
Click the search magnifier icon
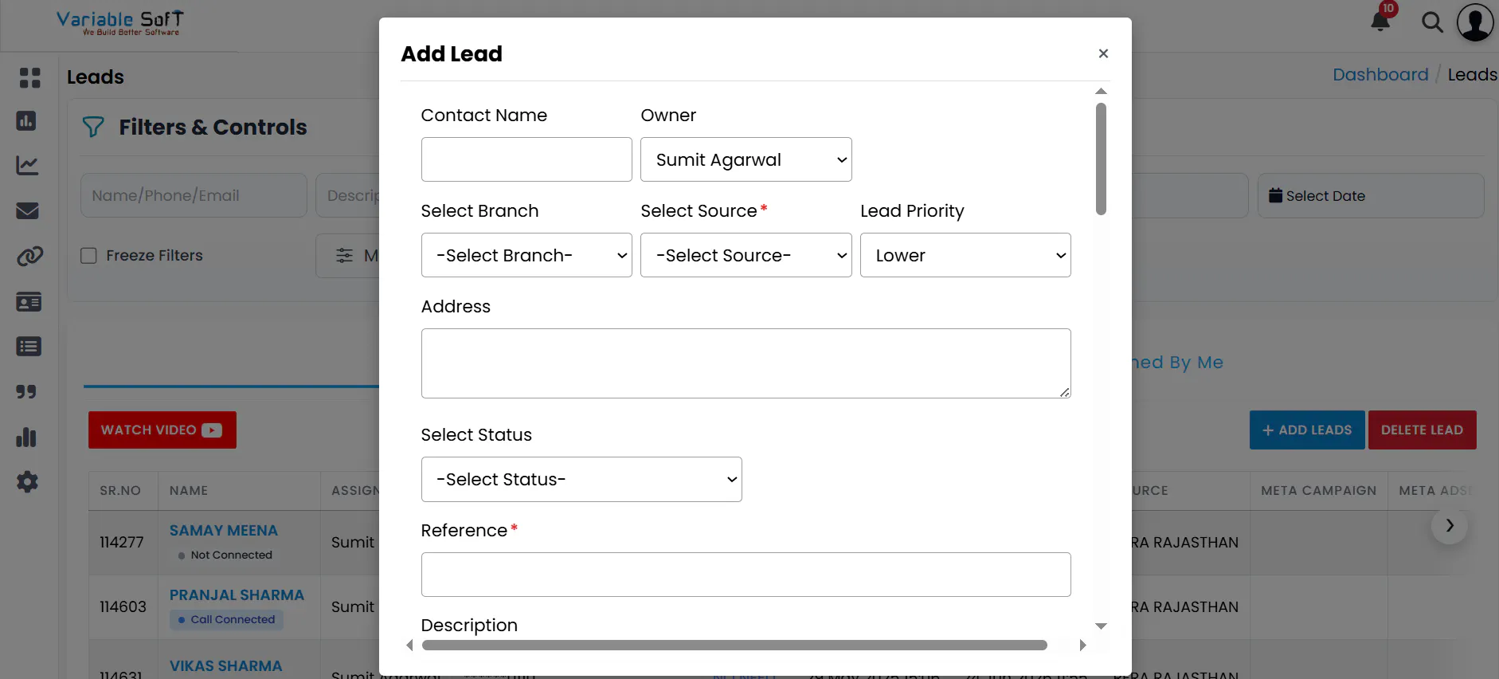1432,22
